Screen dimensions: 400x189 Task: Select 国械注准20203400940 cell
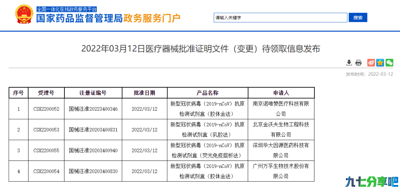click(93, 151)
